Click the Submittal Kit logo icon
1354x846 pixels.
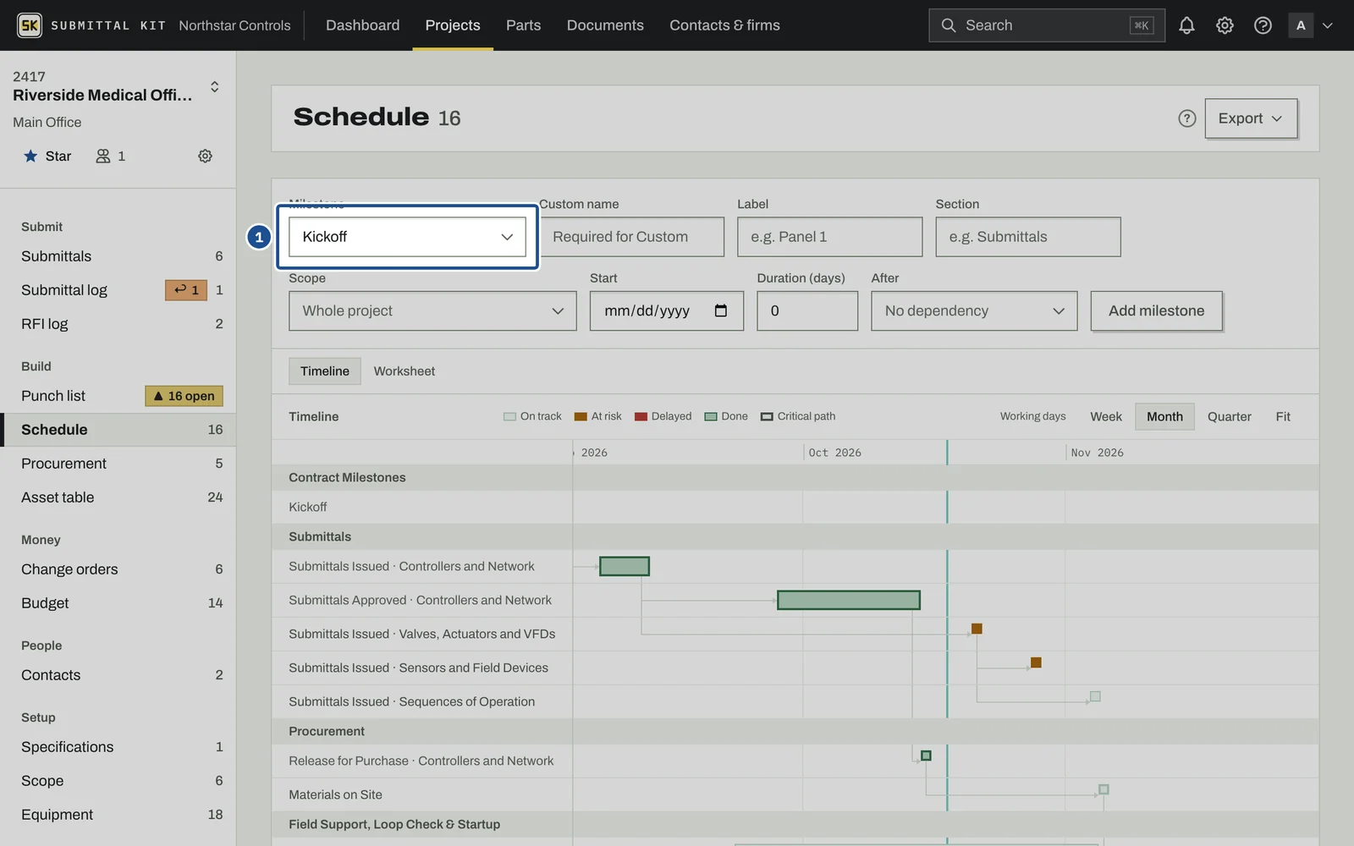pos(30,25)
